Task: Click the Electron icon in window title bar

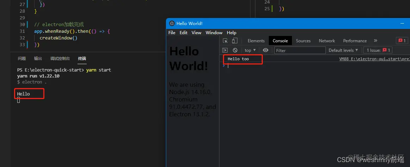Action: [172, 24]
